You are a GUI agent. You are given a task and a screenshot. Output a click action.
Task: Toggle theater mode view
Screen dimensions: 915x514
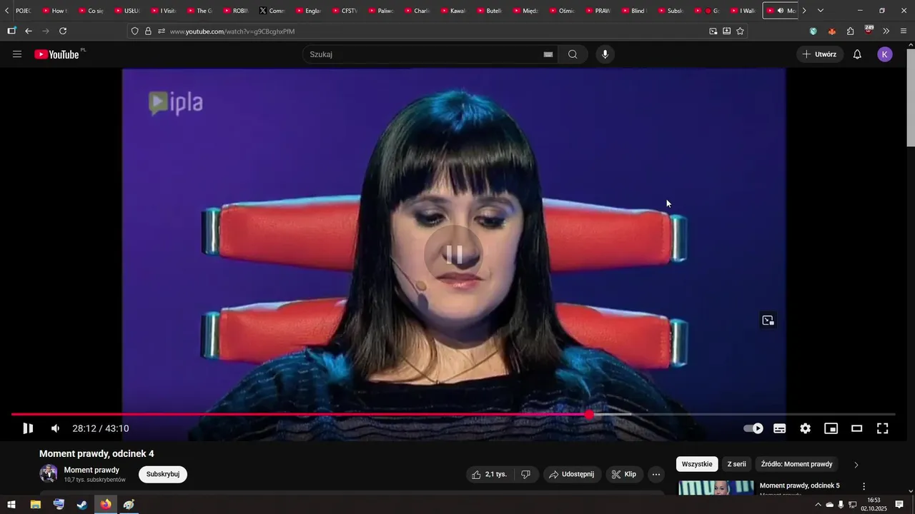pos(857,428)
